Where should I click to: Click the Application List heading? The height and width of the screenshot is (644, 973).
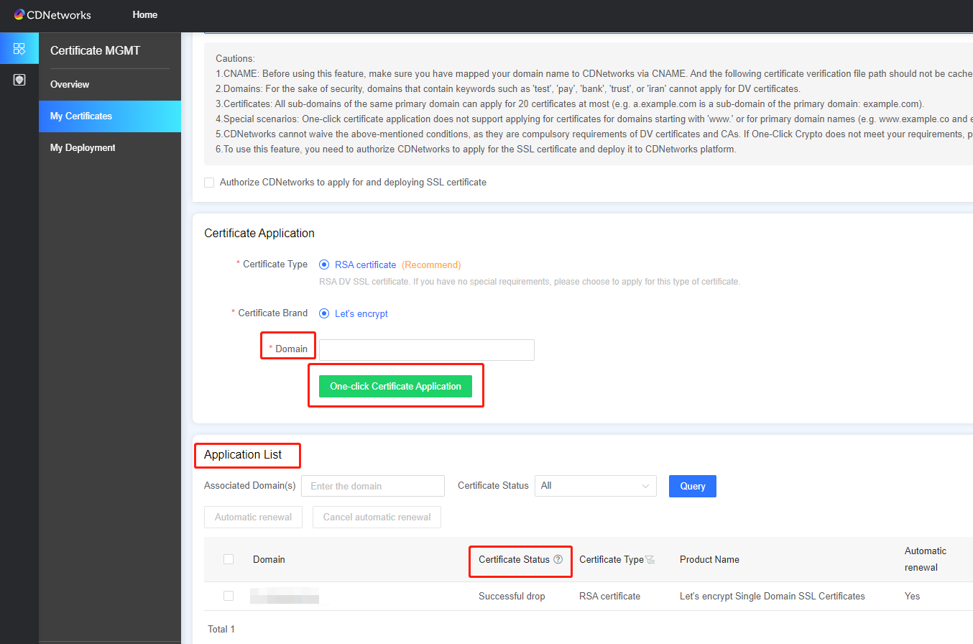[243, 454]
